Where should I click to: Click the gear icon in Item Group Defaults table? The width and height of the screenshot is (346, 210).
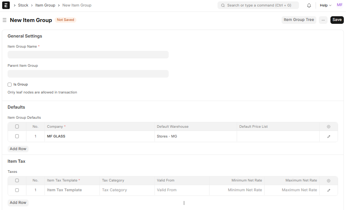(329, 127)
